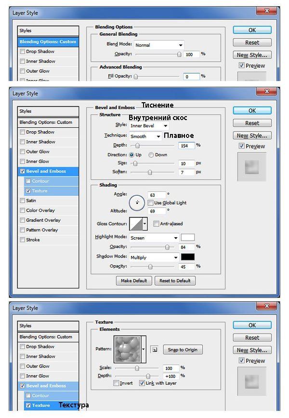This screenshot has width=289, height=418.
Task: Check Pattern Overlay style
Action: pyautogui.click(x=23, y=230)
